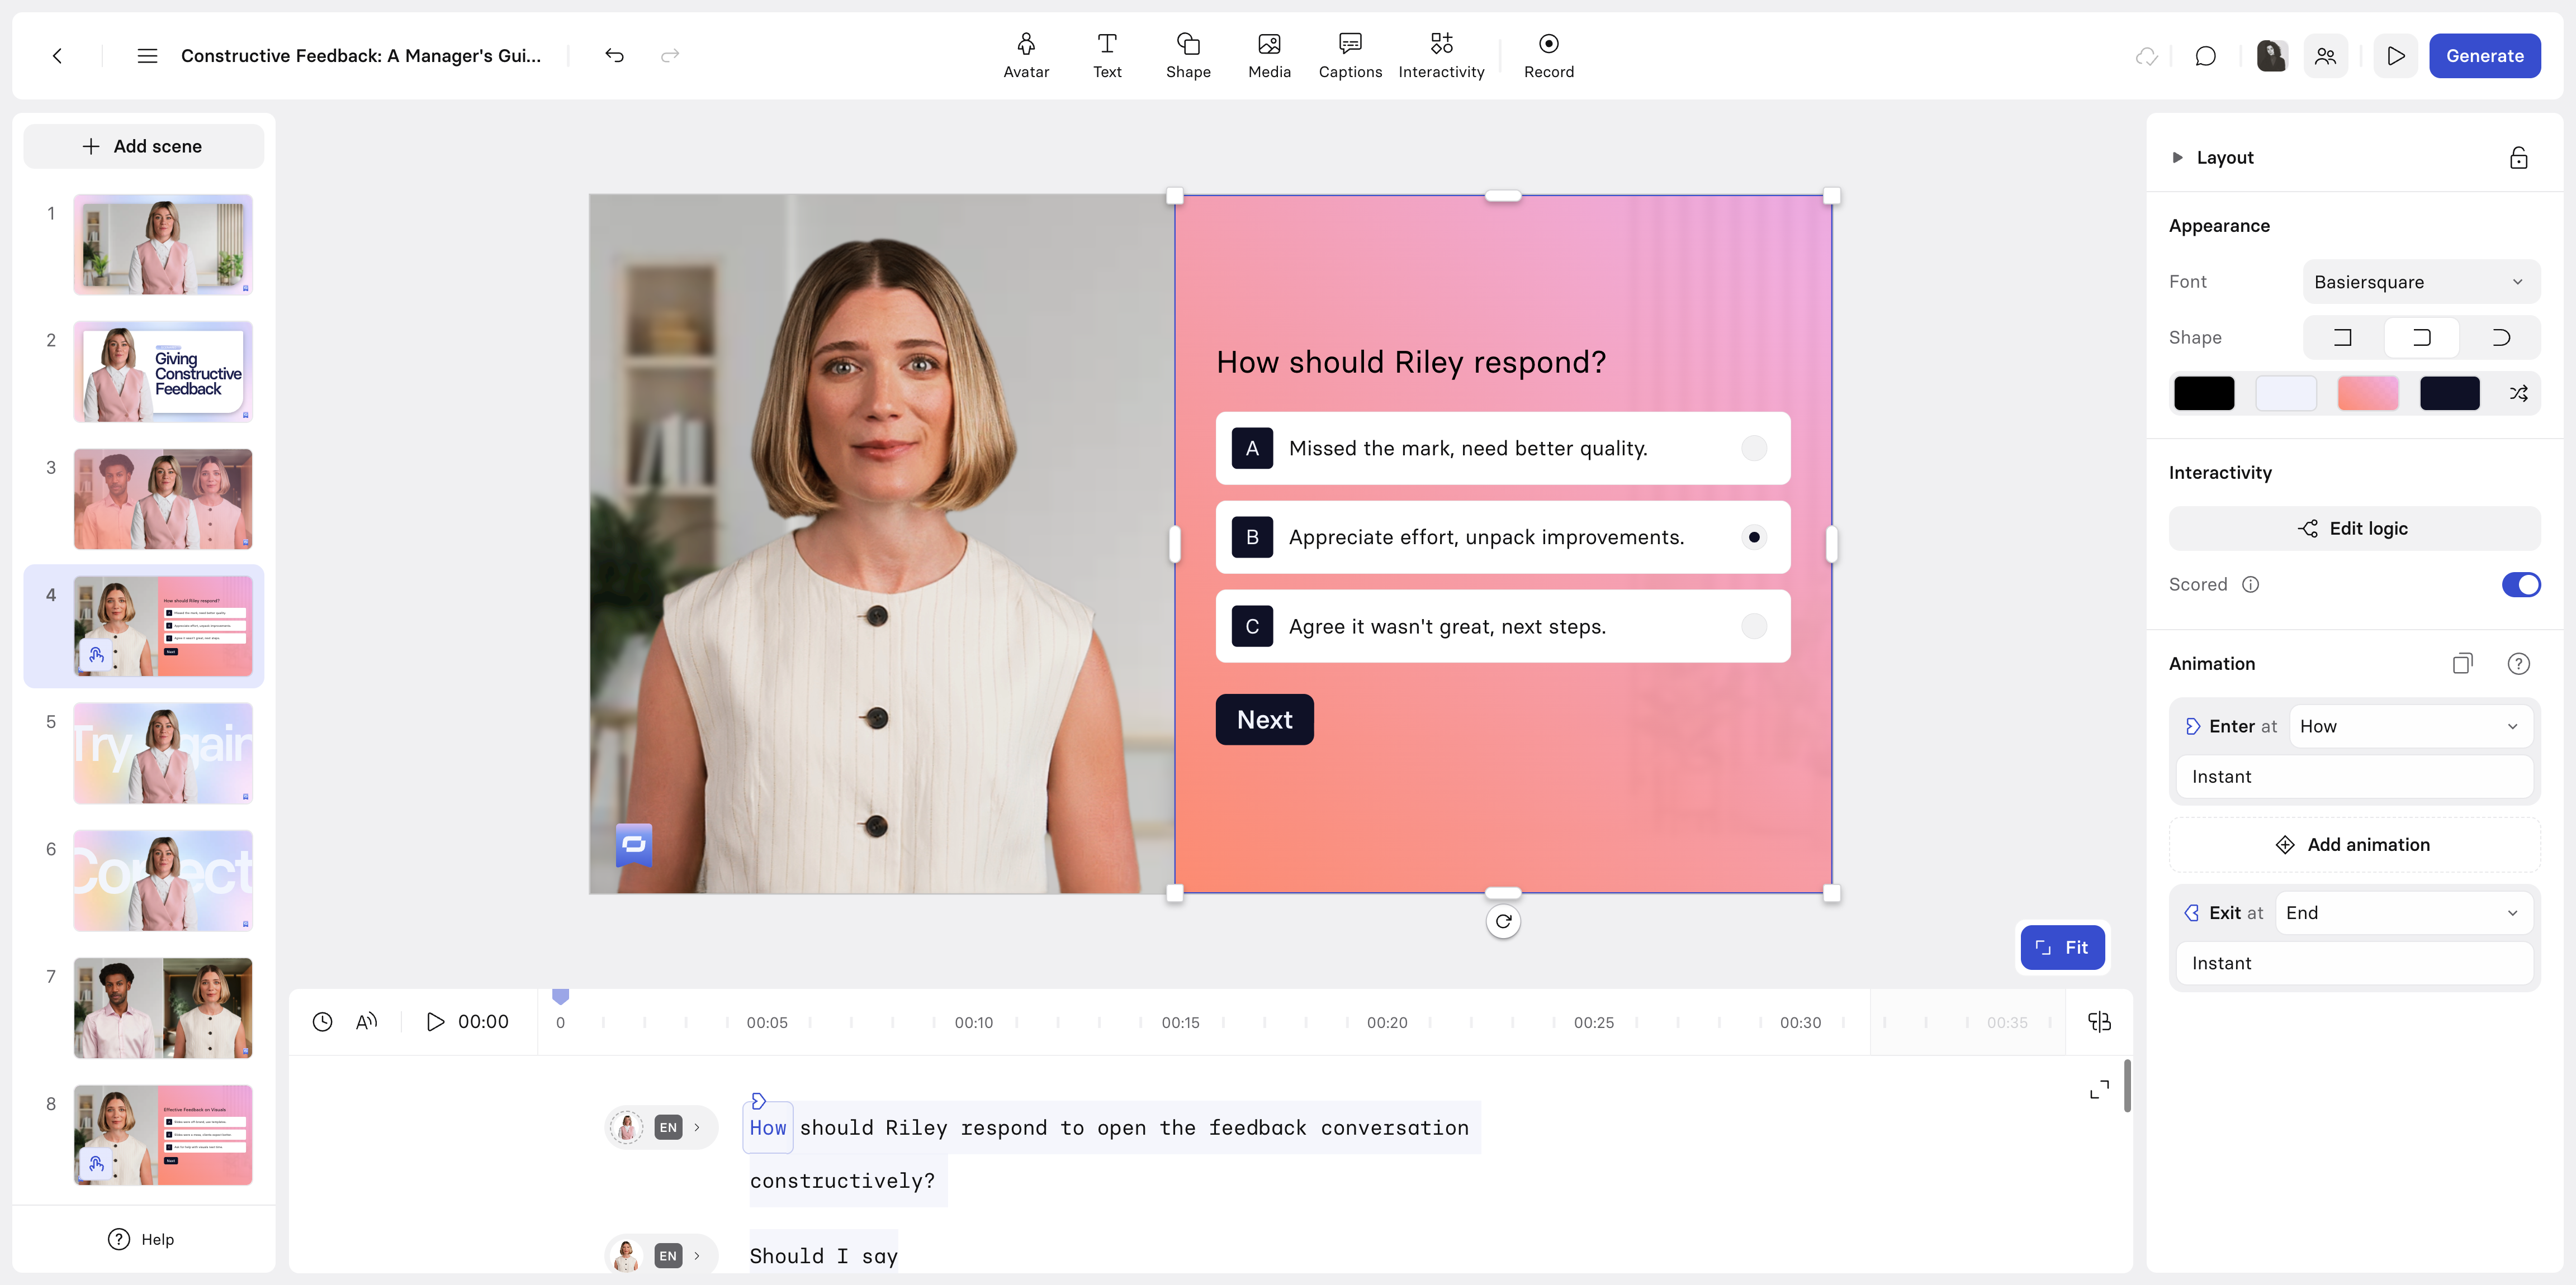
Task: Click the undo arrow icon
Action: 614,55
